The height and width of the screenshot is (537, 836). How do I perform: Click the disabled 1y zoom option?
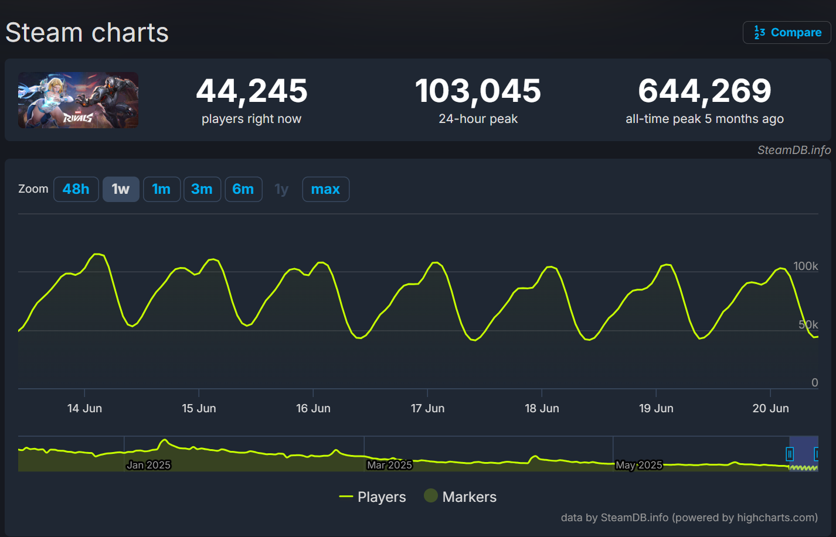coord(281,189)
